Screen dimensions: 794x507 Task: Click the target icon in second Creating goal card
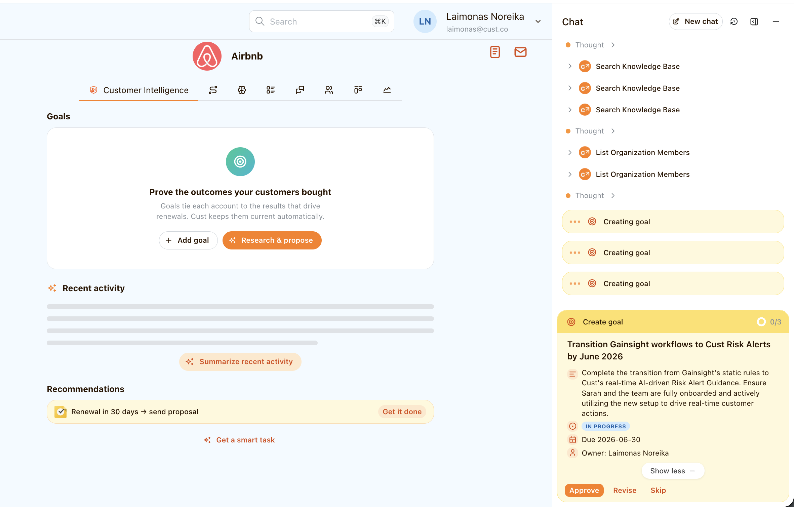click(592, 252)
